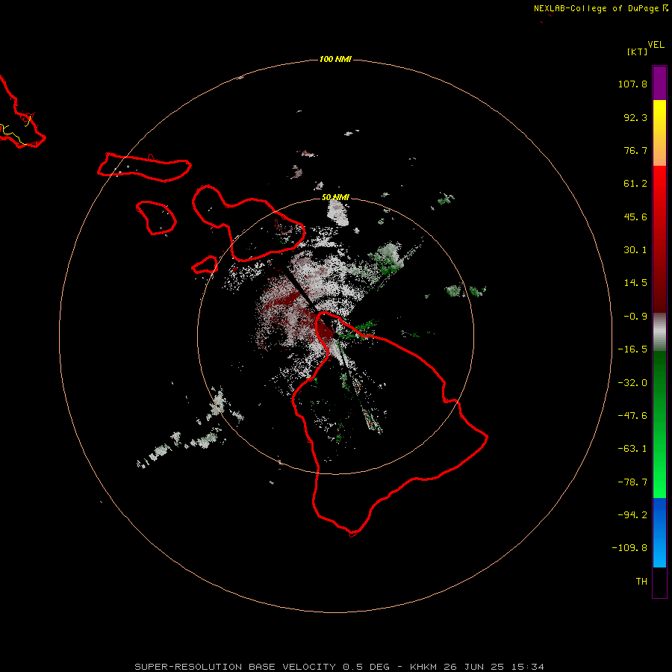Click the -78.7 legend value
This screenshot has height=672, width=672.
[632, 482]
